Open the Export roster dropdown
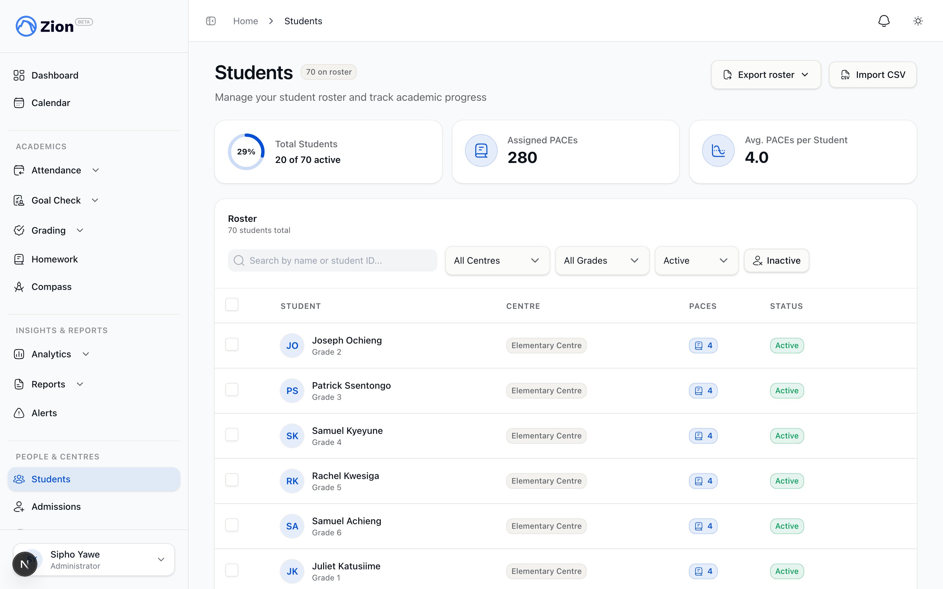 766,75
